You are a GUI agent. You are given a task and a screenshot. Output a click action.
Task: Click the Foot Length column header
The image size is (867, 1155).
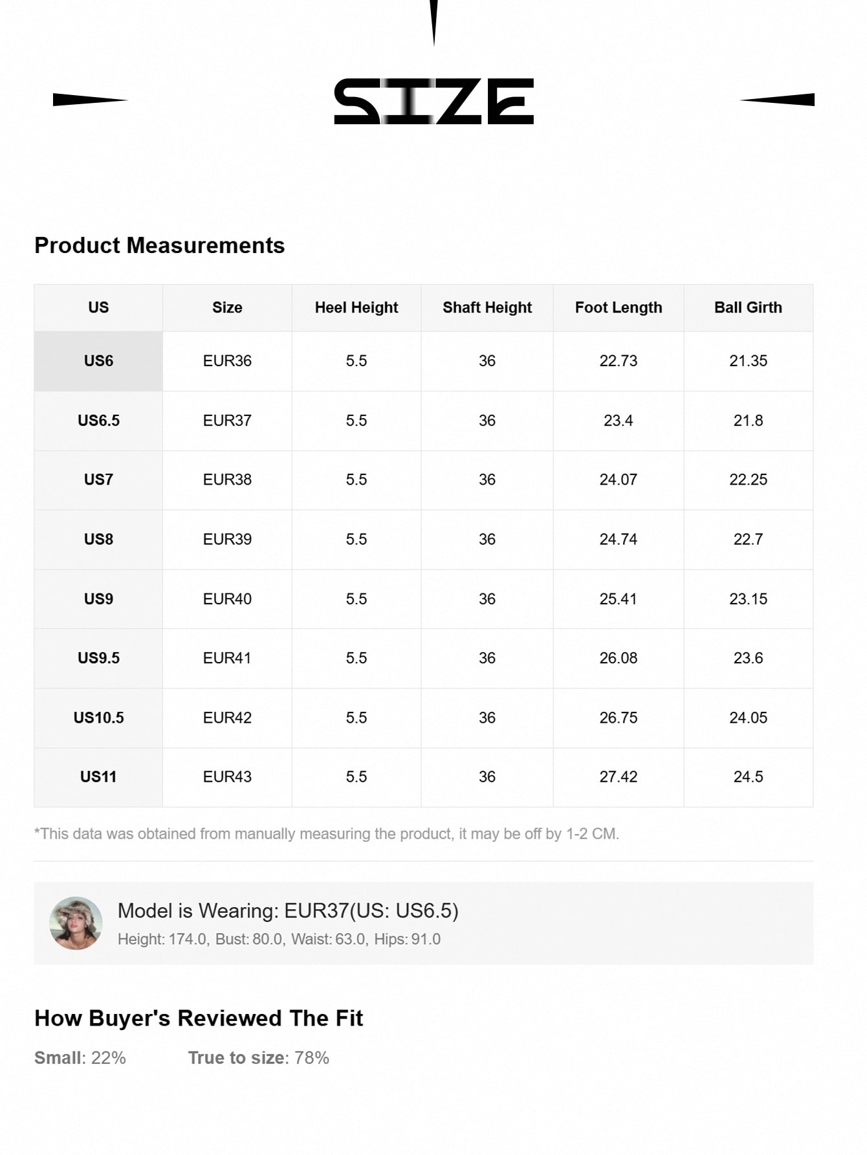619,307
